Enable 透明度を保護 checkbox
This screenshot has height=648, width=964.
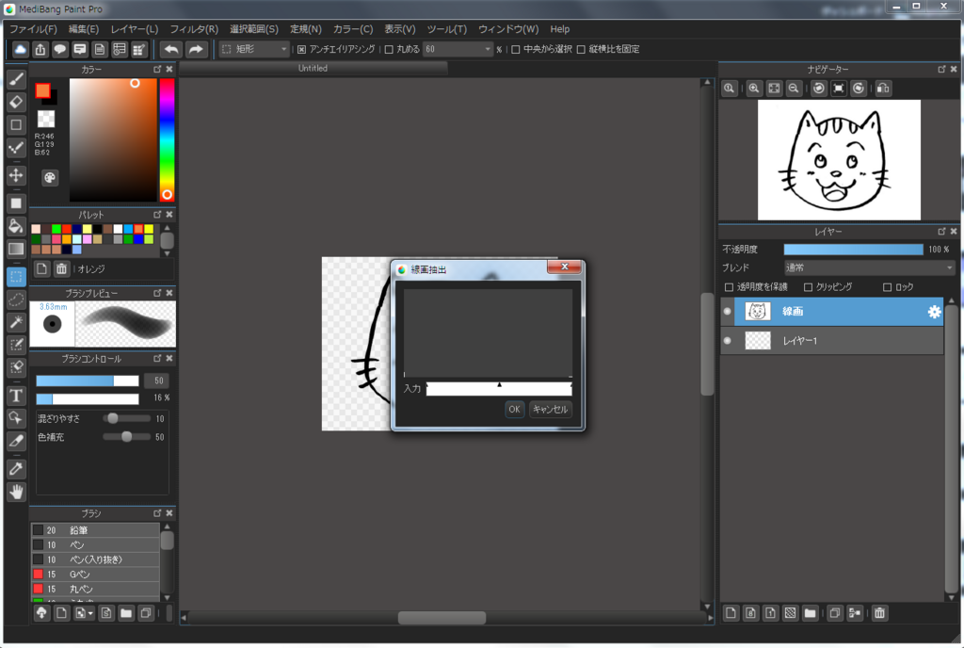click(x=730, y=287)
